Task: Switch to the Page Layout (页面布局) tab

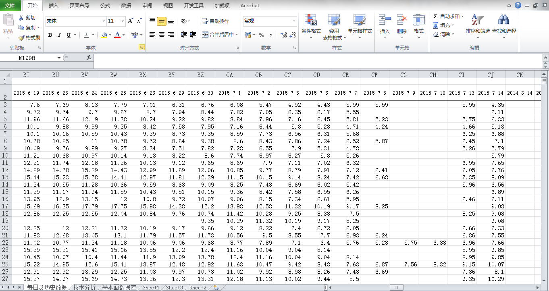Action: point(79,6)
